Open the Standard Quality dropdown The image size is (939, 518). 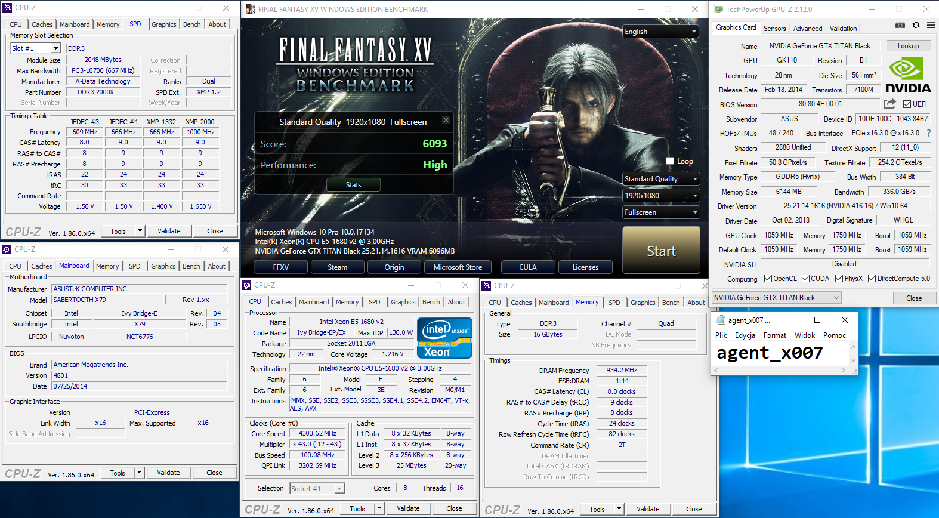tap(660, 179)
